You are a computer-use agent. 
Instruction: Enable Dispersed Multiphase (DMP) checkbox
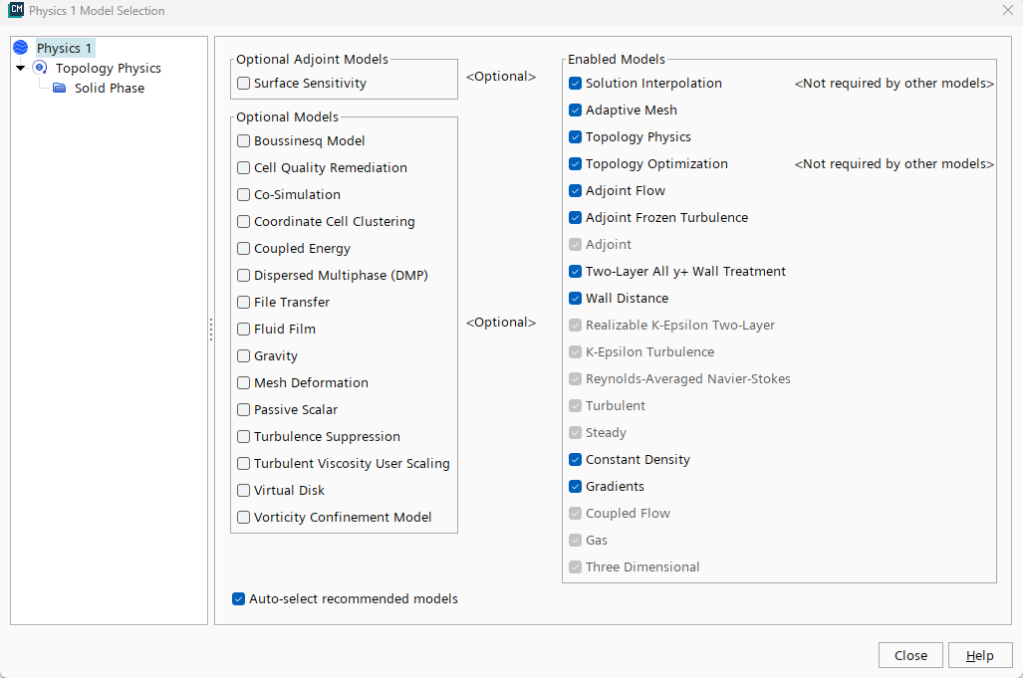[243, 275]
